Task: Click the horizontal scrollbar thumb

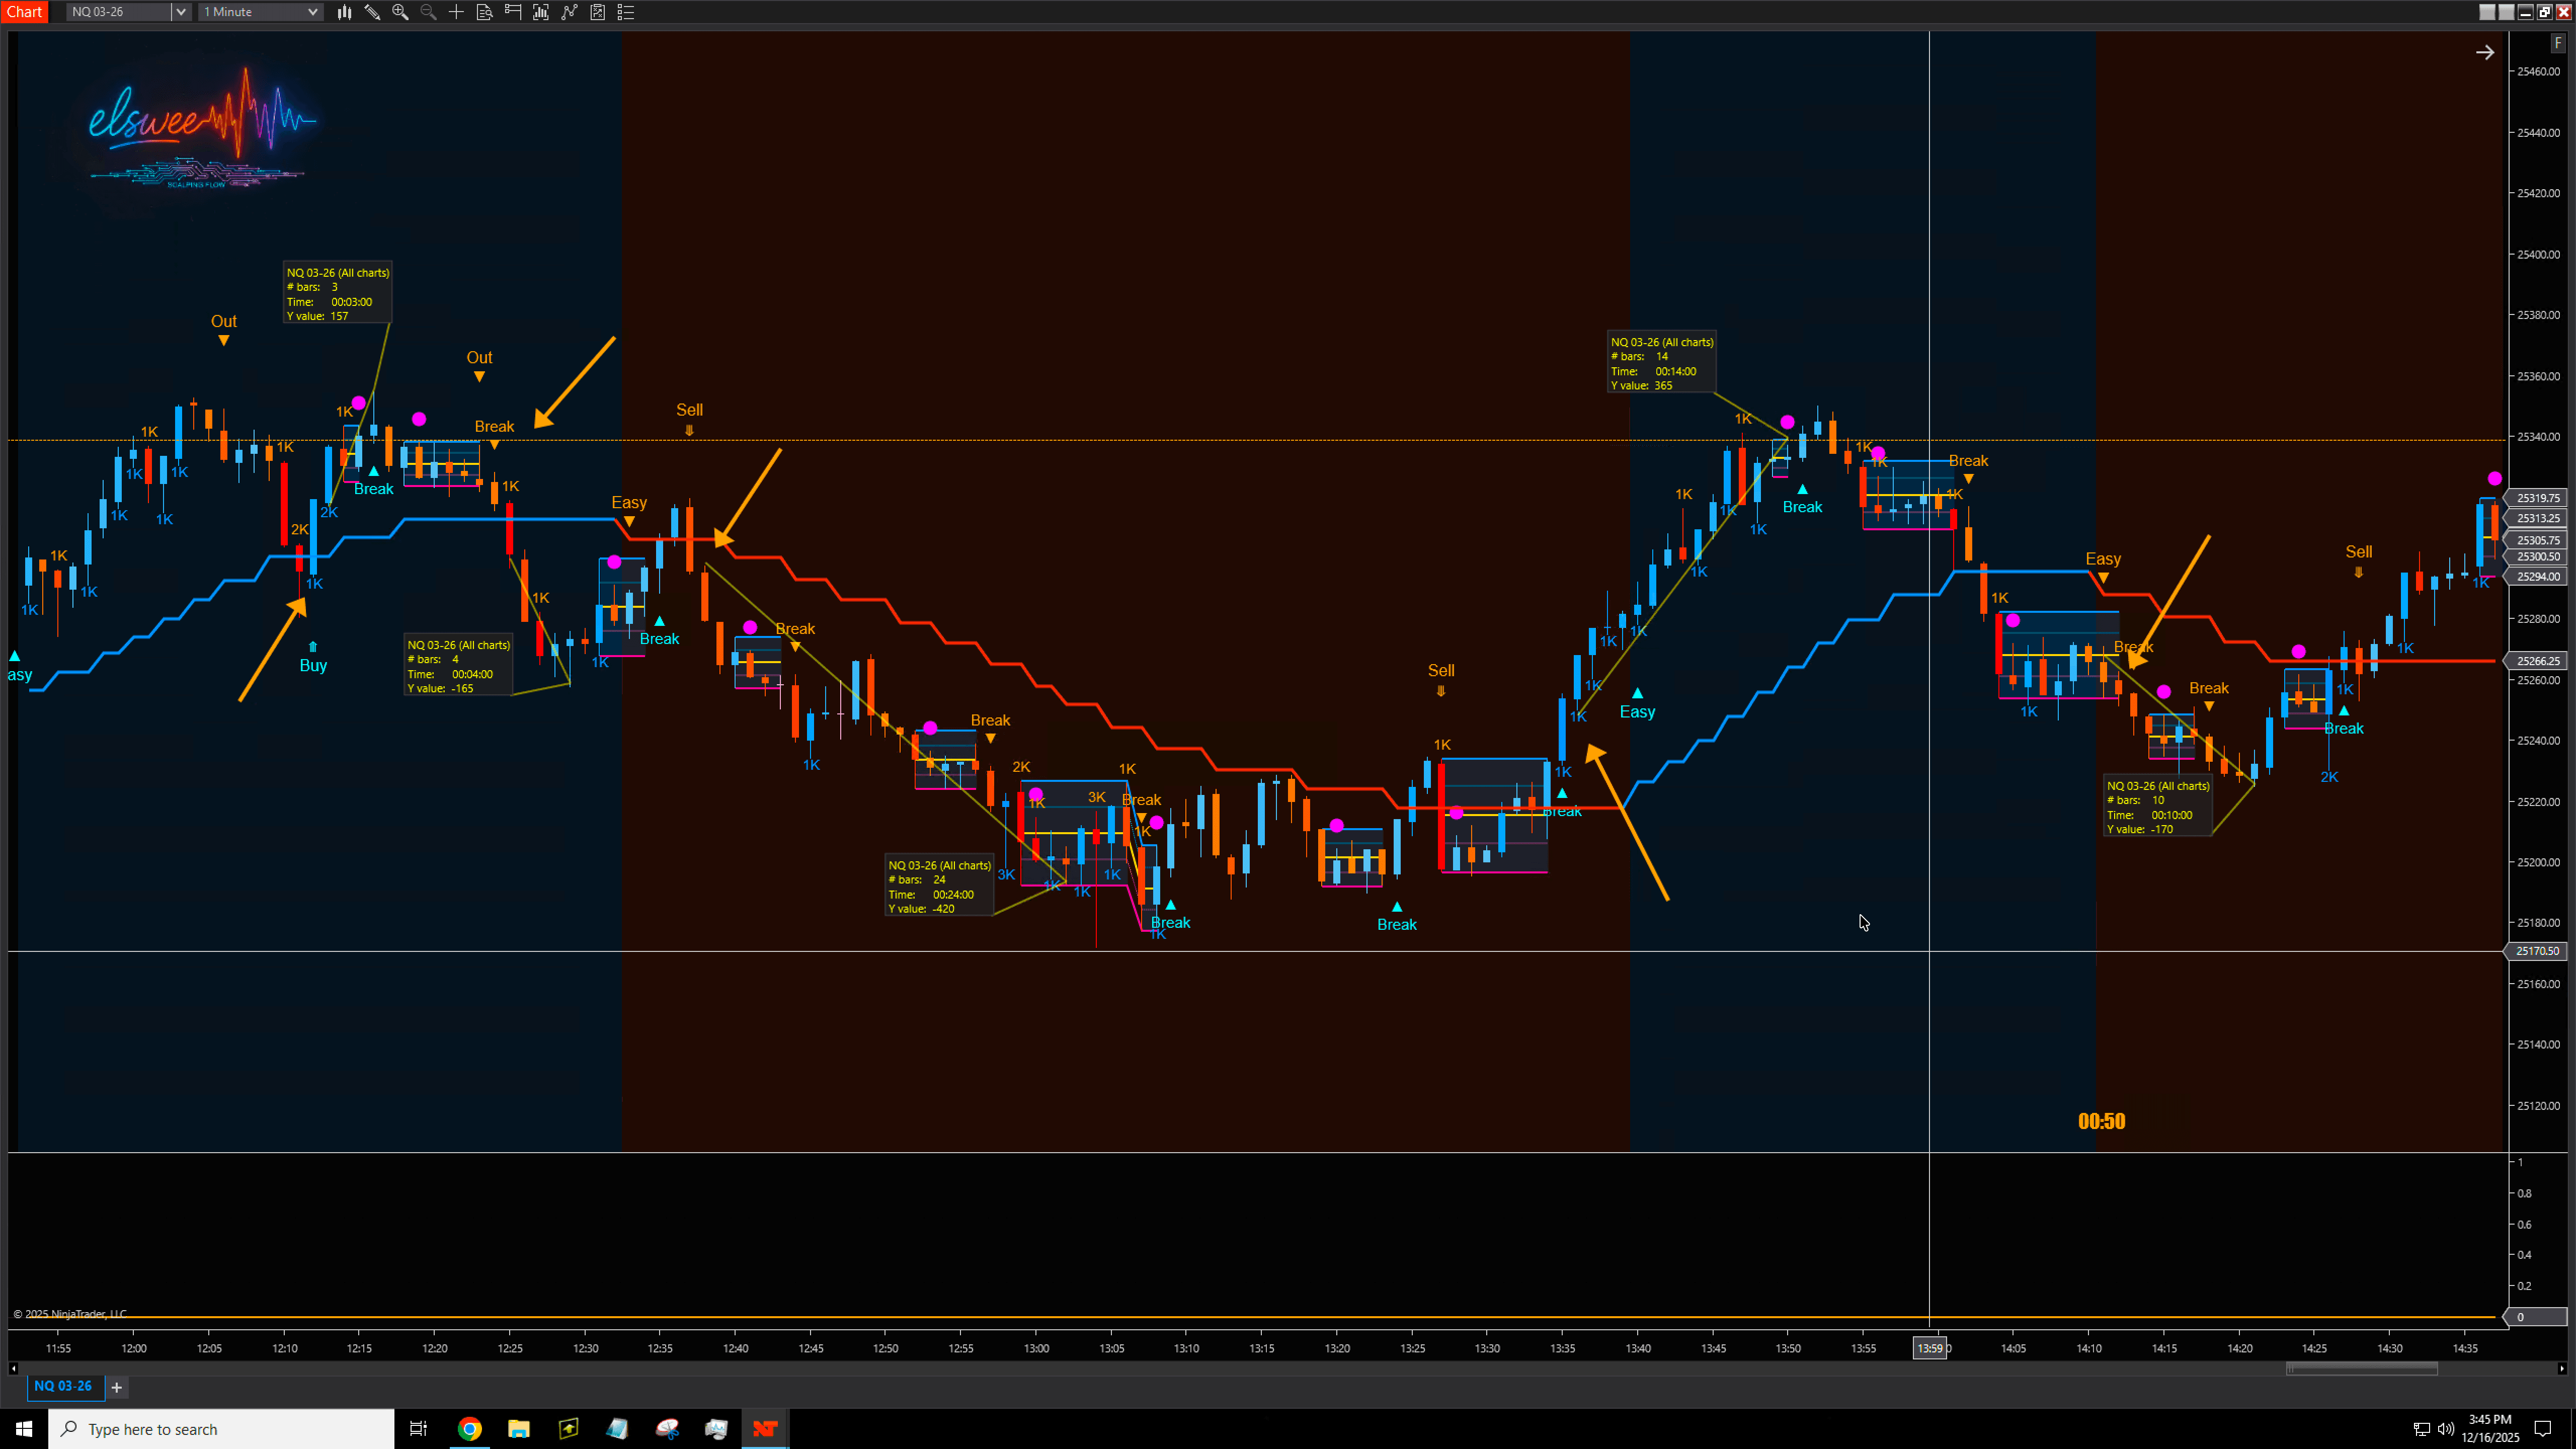Action: pyautogui.click(x=2362, y=1368)
